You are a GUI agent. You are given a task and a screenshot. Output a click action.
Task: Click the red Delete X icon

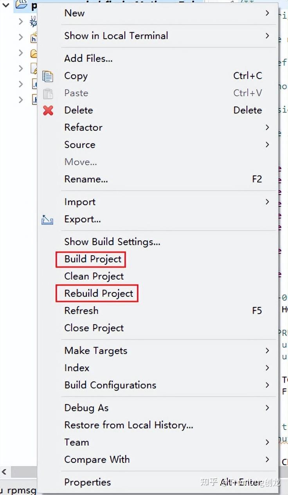[x=48, y=110]
